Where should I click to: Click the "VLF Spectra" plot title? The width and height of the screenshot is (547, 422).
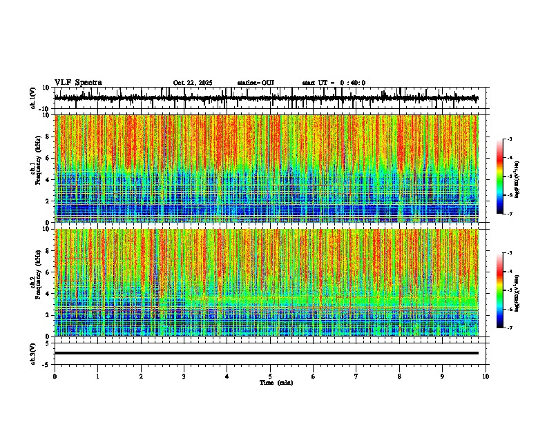[x=78, y=83]
